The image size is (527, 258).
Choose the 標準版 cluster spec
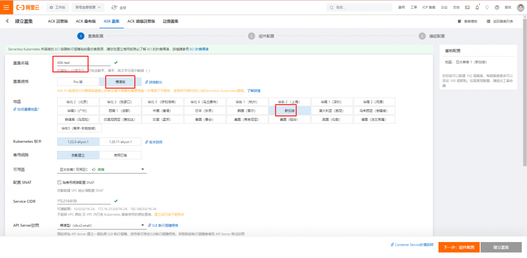point(120,82)
